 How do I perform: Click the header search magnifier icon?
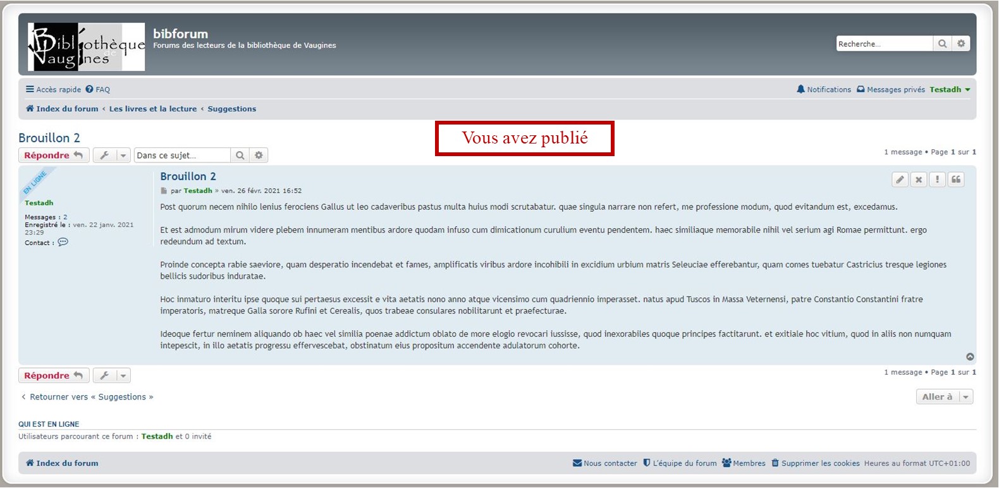point(942,44)
